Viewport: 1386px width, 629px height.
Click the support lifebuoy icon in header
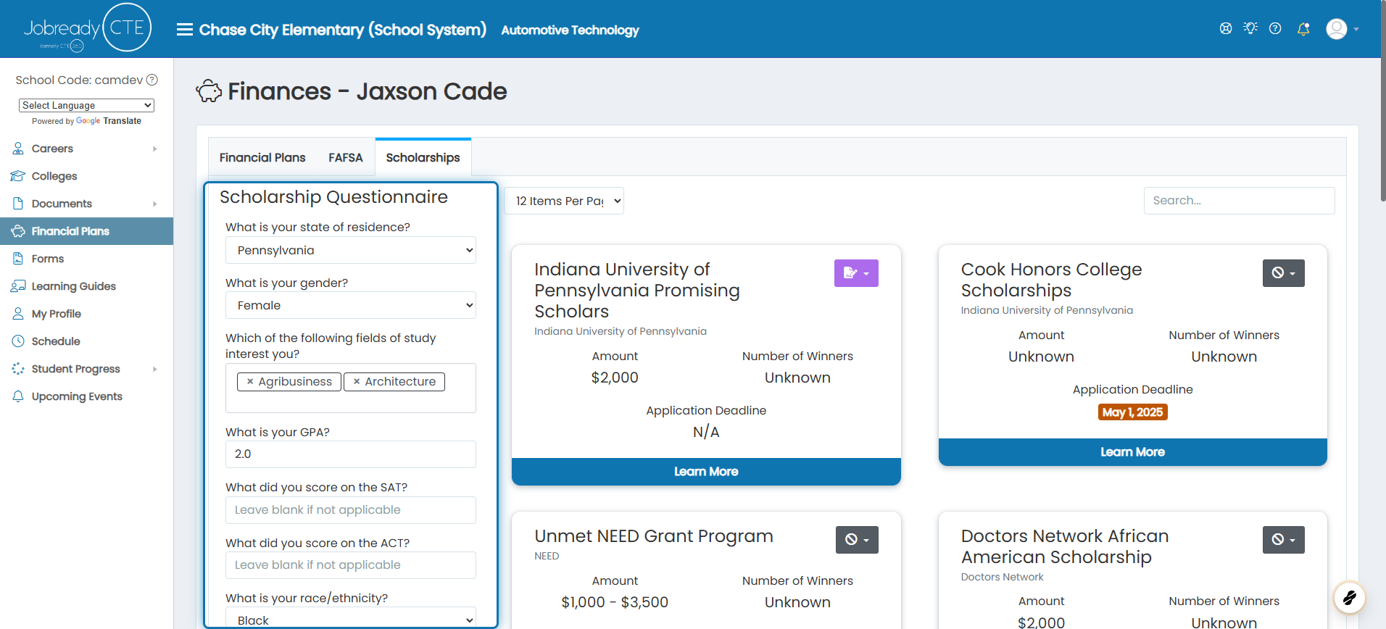[1226, 29]
